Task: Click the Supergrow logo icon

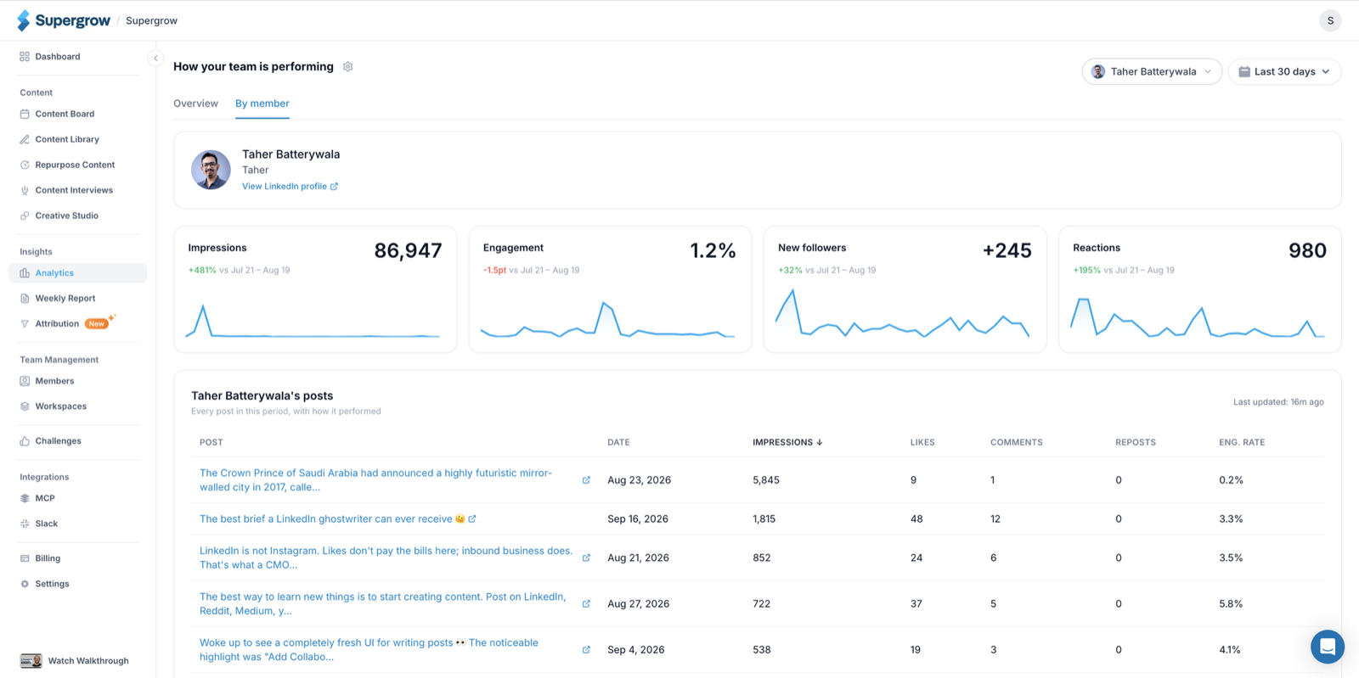Action: [24, 20]
